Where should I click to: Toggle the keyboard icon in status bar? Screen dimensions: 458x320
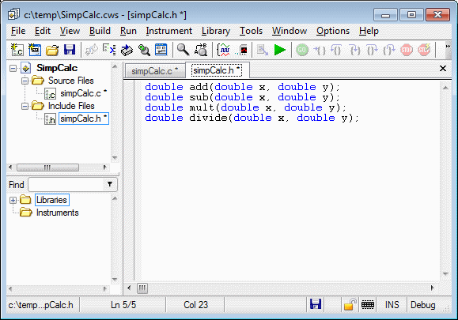tap(368, 305)
